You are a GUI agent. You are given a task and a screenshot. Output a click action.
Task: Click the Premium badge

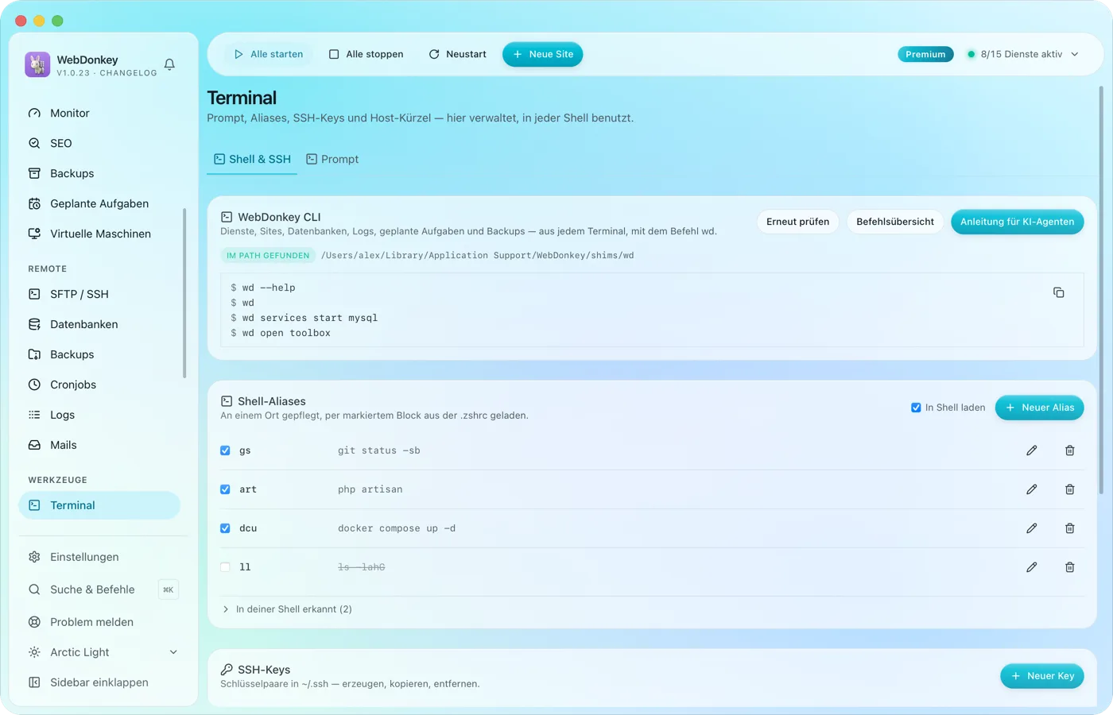click(925, 54)
